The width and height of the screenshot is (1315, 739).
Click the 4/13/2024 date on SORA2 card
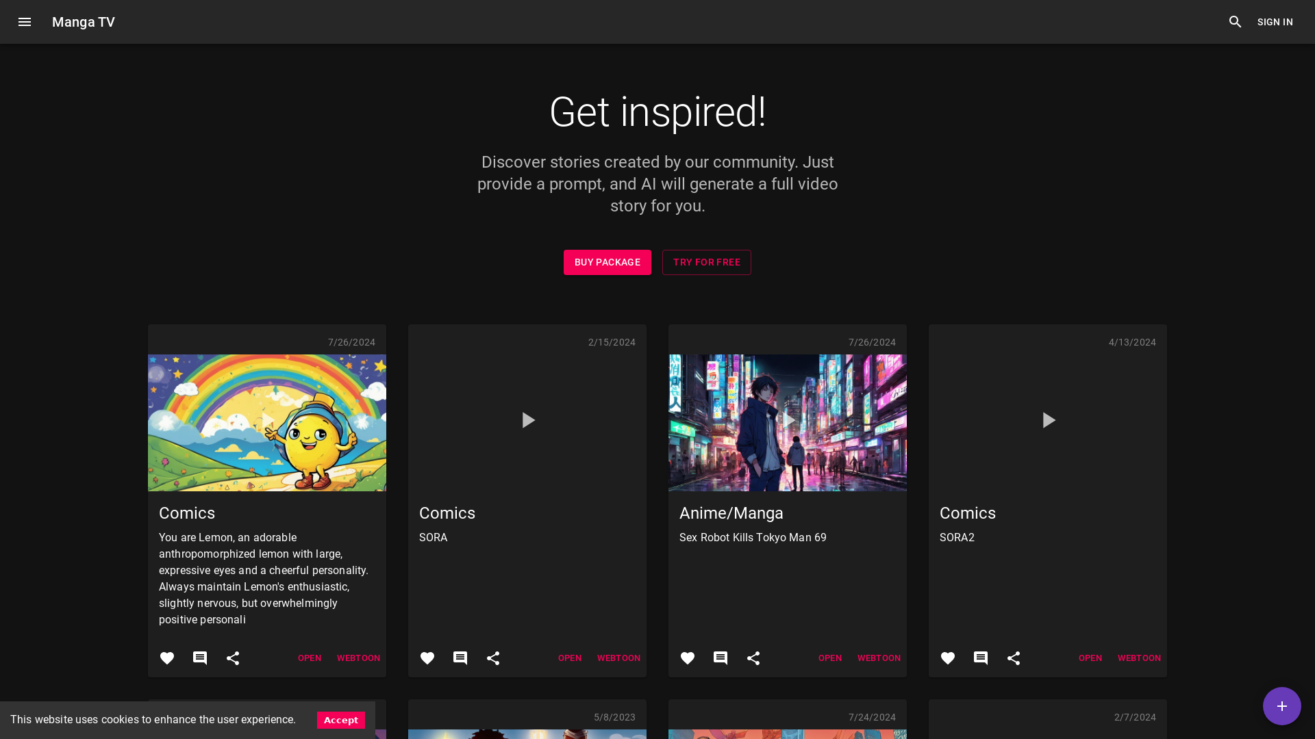click(1132, 342)
